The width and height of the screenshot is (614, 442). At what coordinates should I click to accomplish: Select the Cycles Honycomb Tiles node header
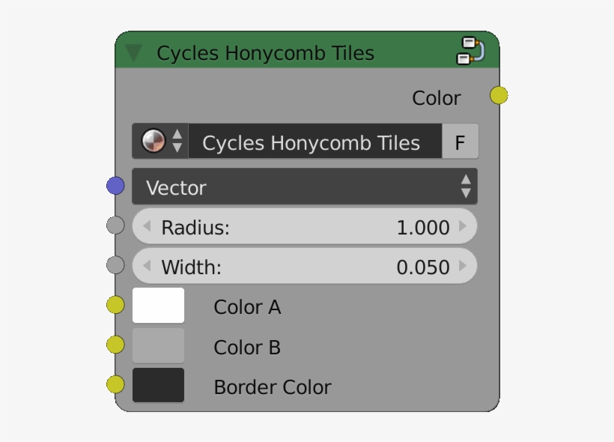pos(300,52)
